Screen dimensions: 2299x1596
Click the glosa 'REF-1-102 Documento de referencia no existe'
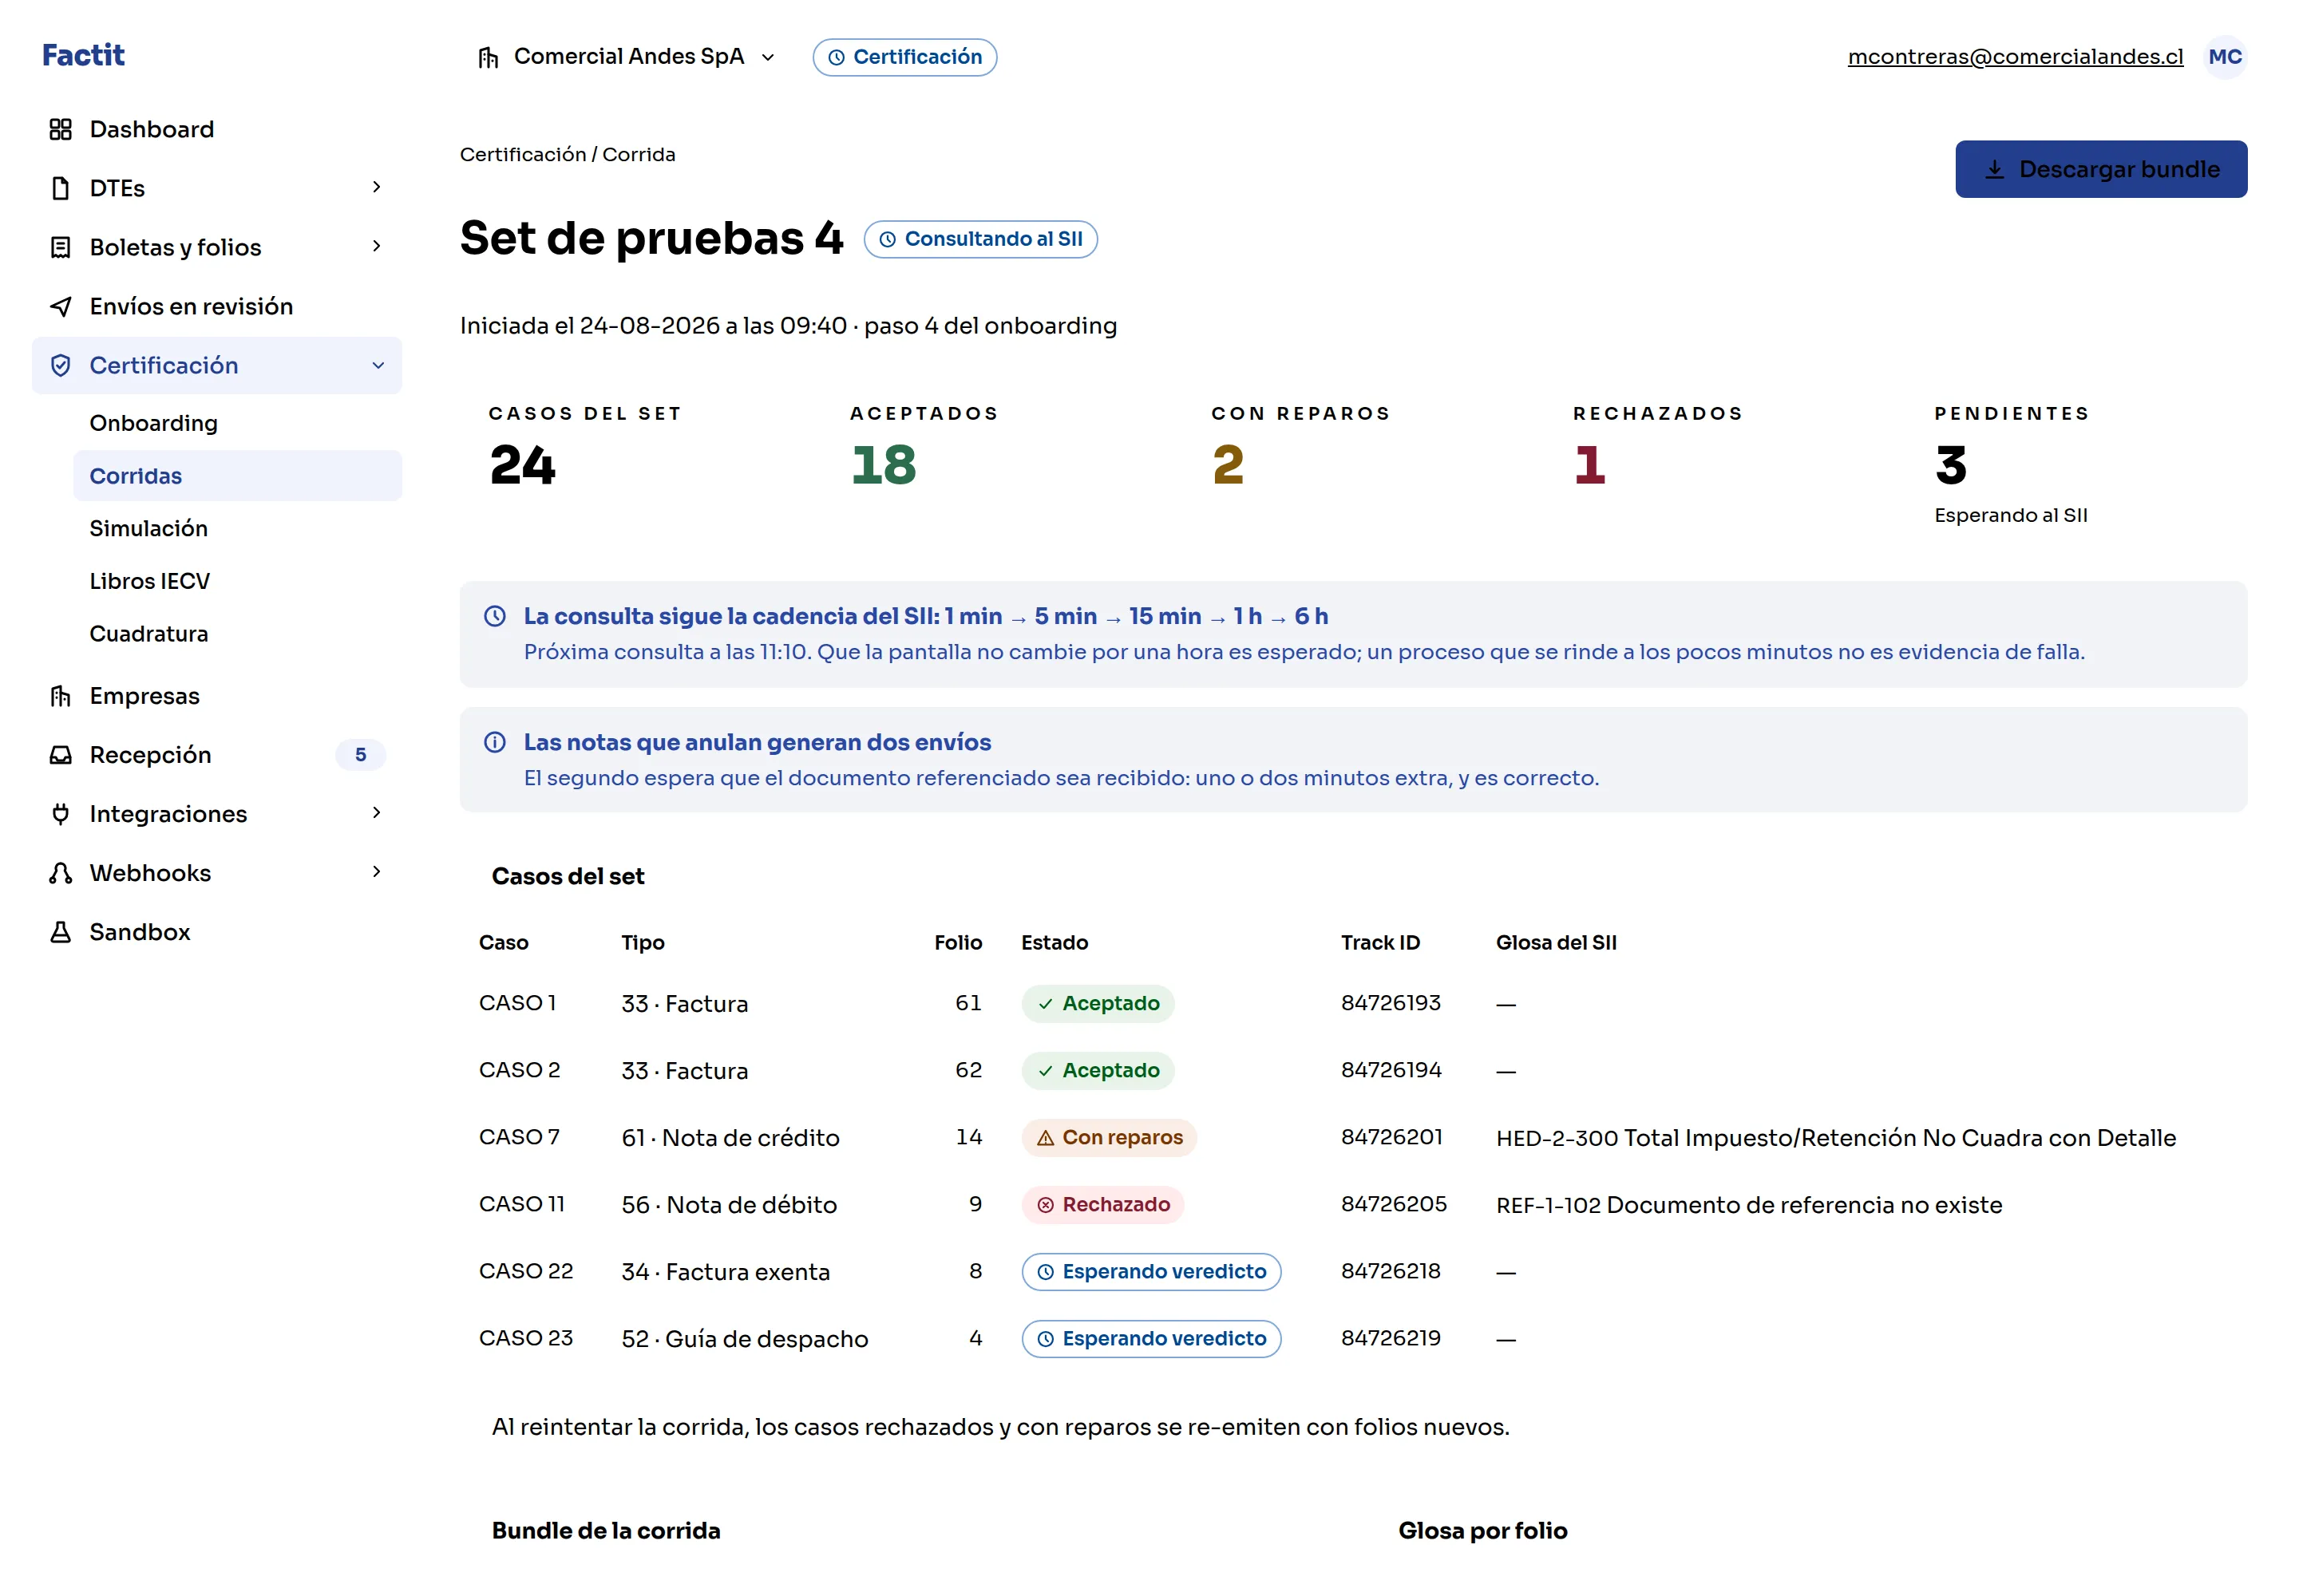point(1749,1205)
